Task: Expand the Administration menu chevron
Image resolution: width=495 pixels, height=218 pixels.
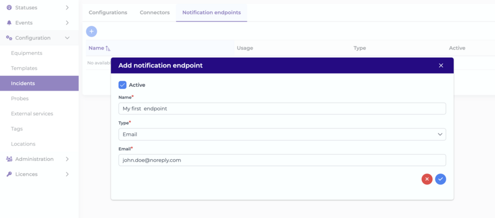Action: point(67,159)
